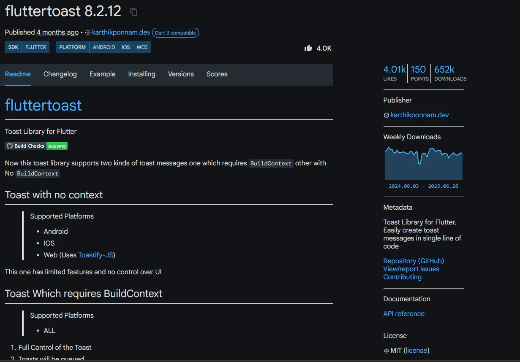Click the thumbs-up like icon
The width and height of the screenshot is (520, 362).
tap(308, 48)
